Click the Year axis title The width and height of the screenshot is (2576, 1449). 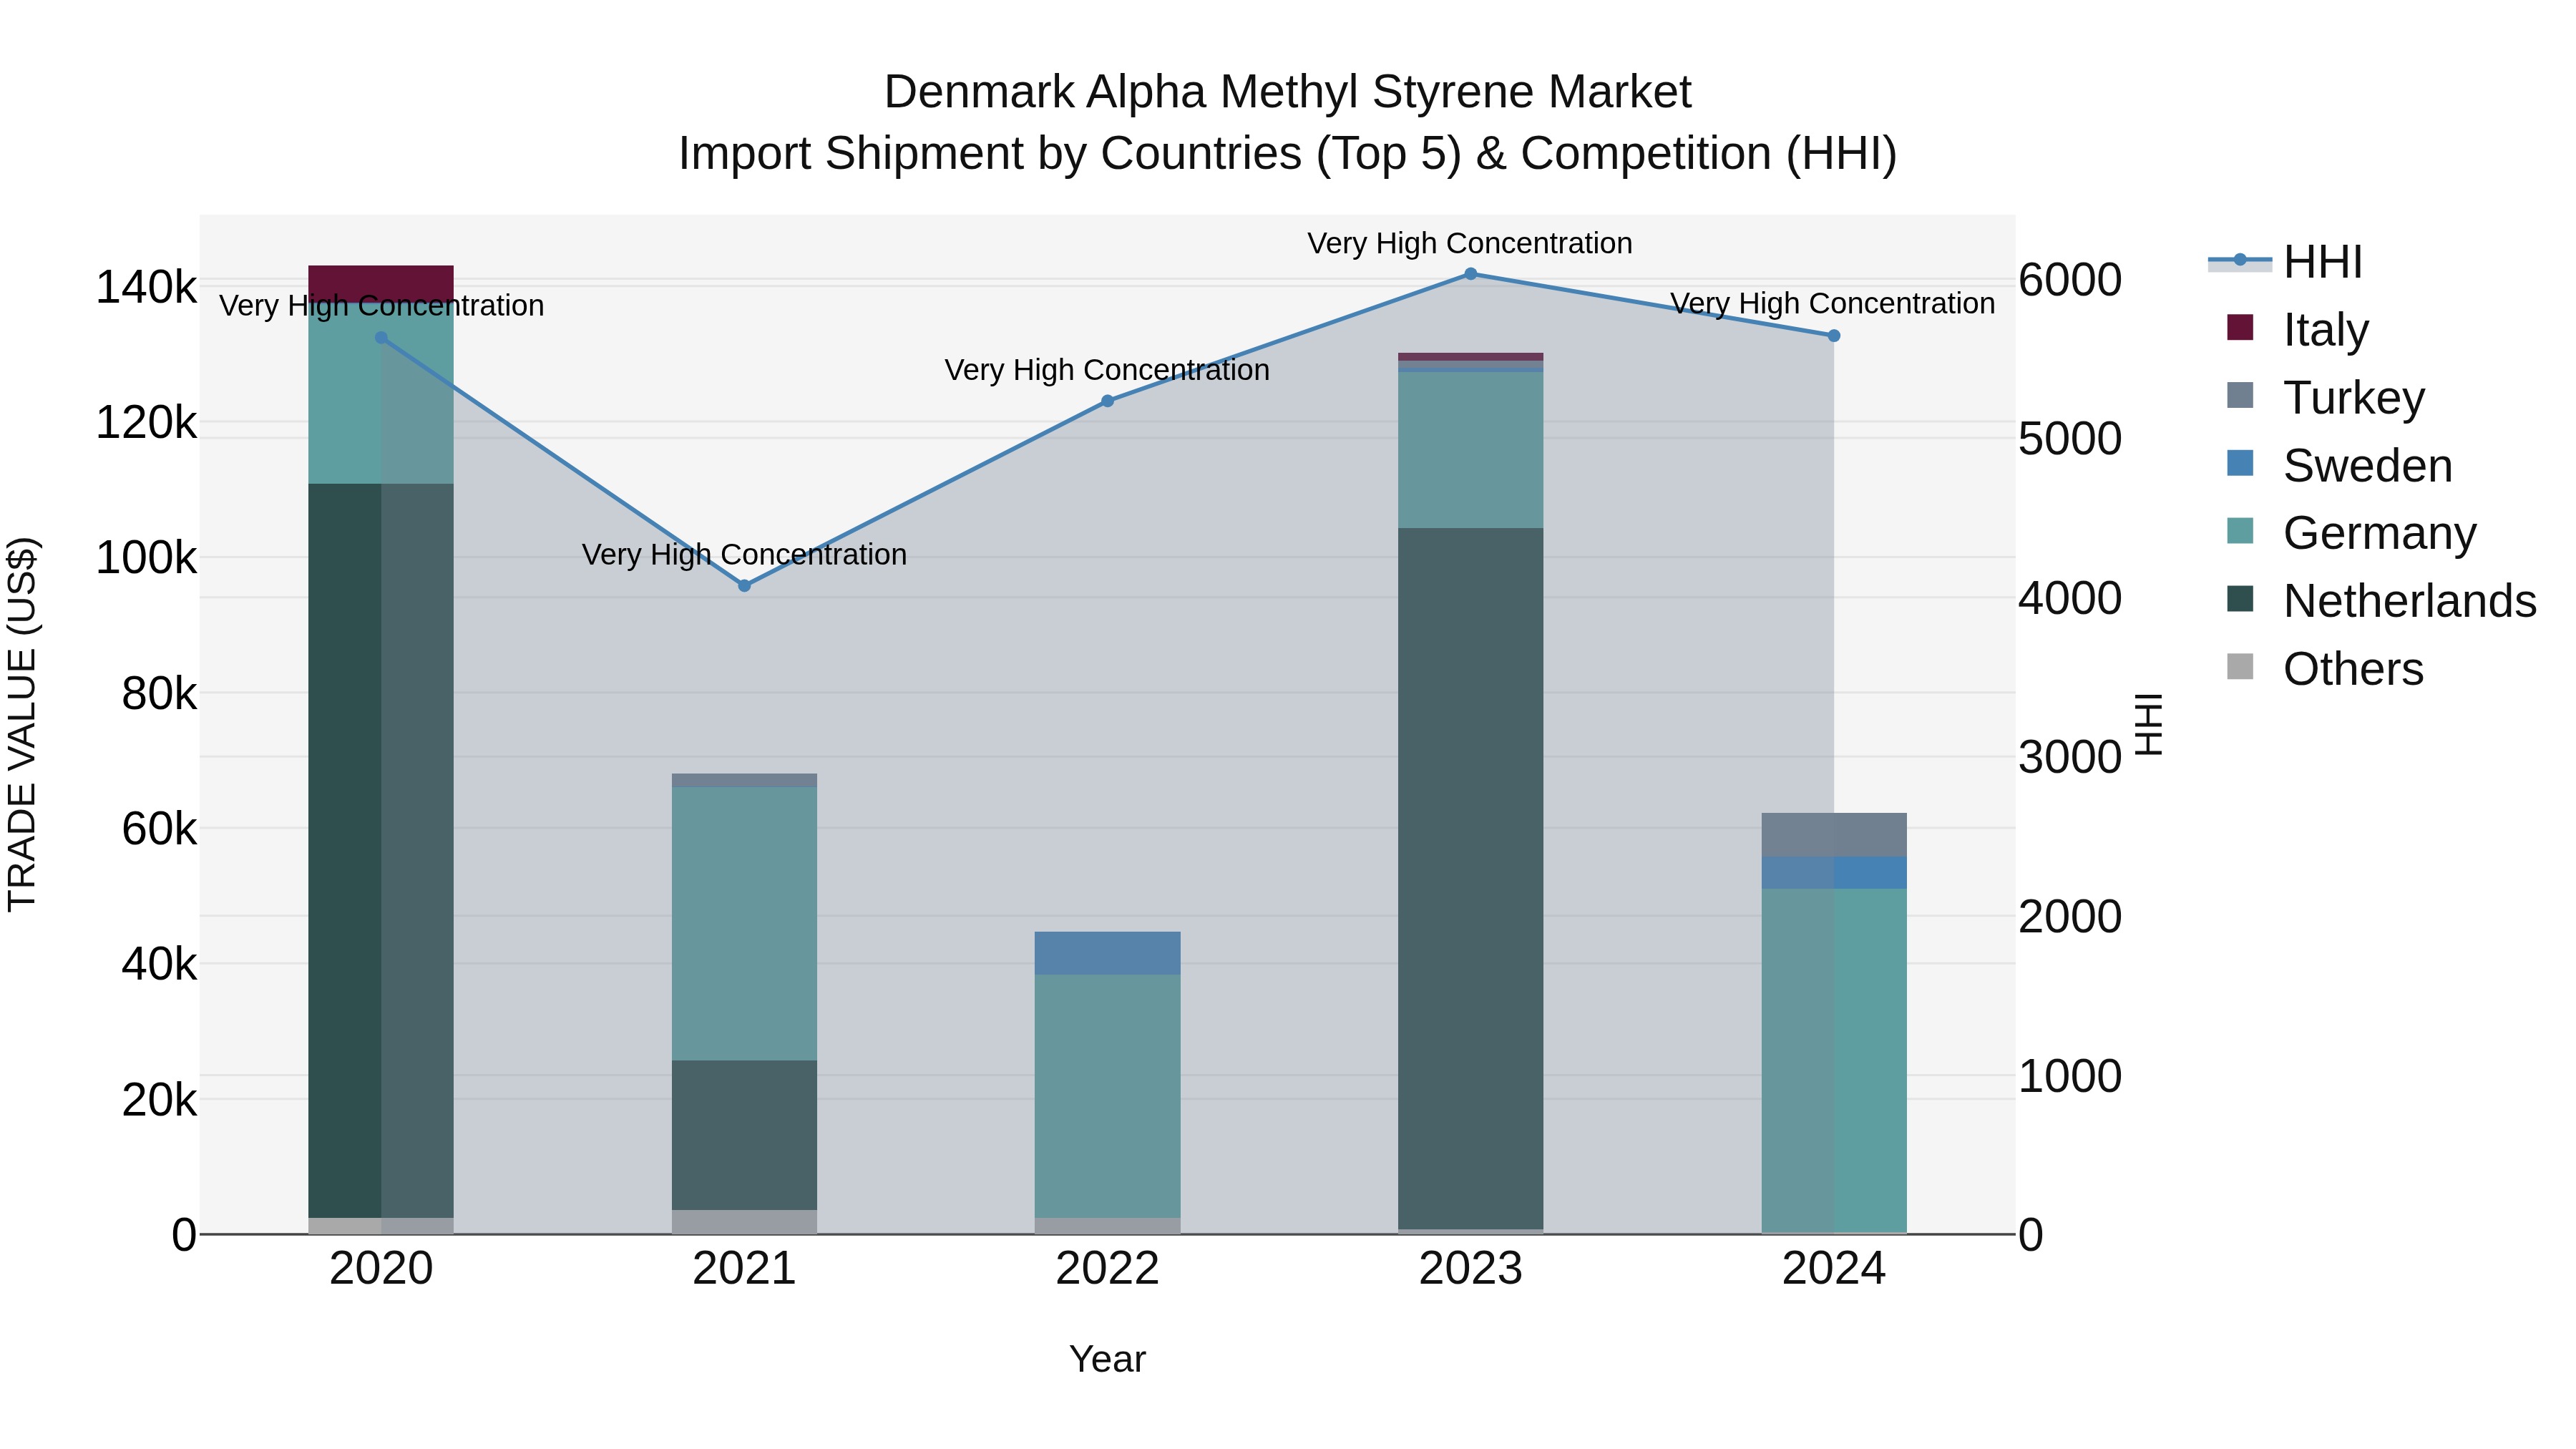tap(1107, 1360)
